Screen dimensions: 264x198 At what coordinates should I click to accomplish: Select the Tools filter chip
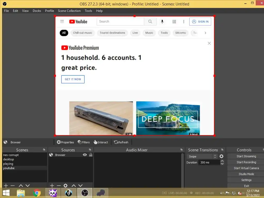[164, 33]
